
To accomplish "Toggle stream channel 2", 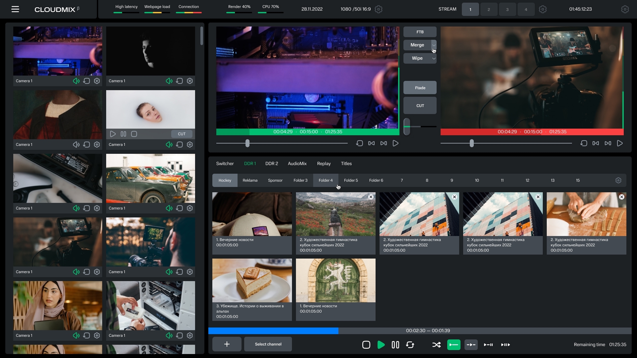I will click(x=489, y=9).
